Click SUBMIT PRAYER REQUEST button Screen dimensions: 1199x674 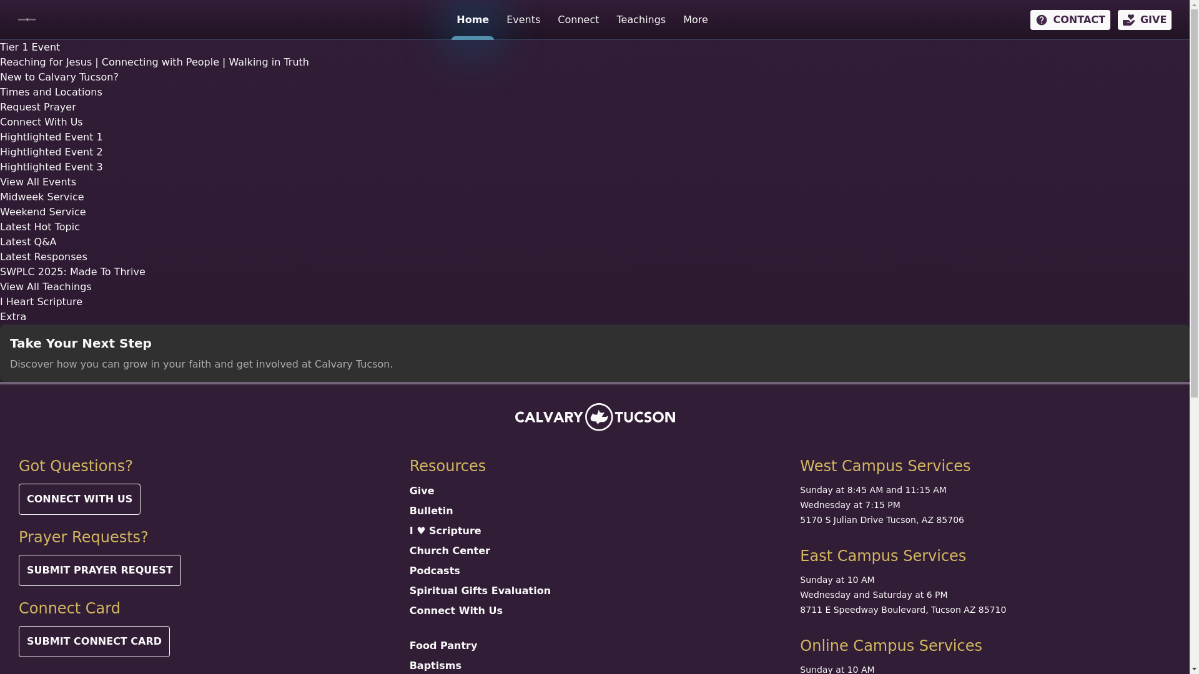coord(100,570)
